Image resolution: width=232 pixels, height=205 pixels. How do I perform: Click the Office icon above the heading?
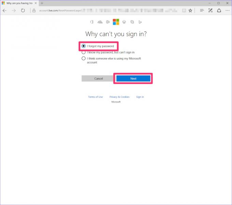tap(92, 22)
